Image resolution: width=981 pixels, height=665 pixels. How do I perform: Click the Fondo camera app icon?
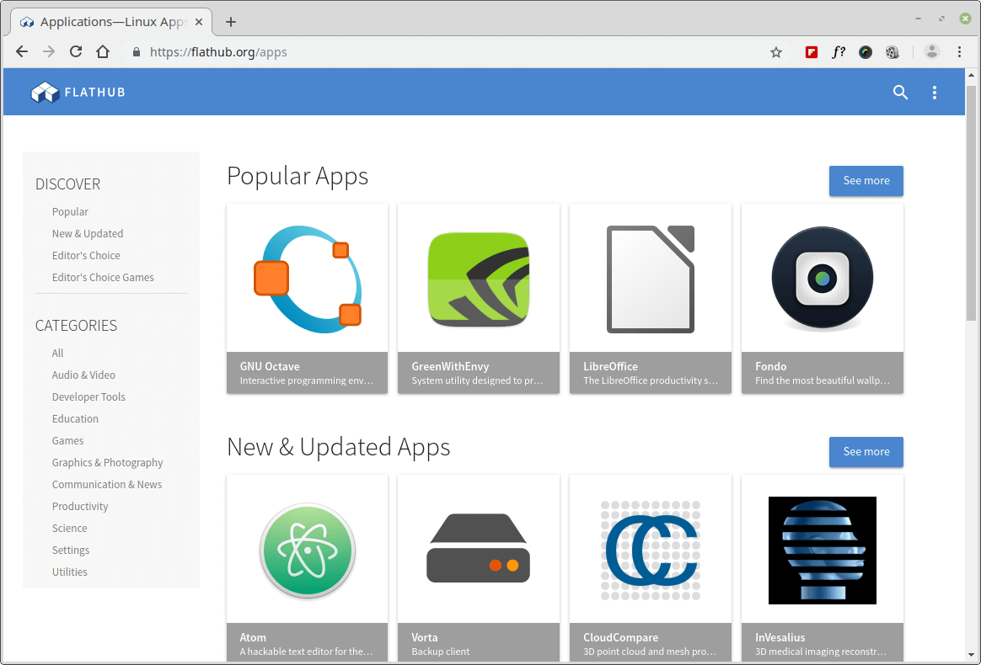click(x=822, y=279)
